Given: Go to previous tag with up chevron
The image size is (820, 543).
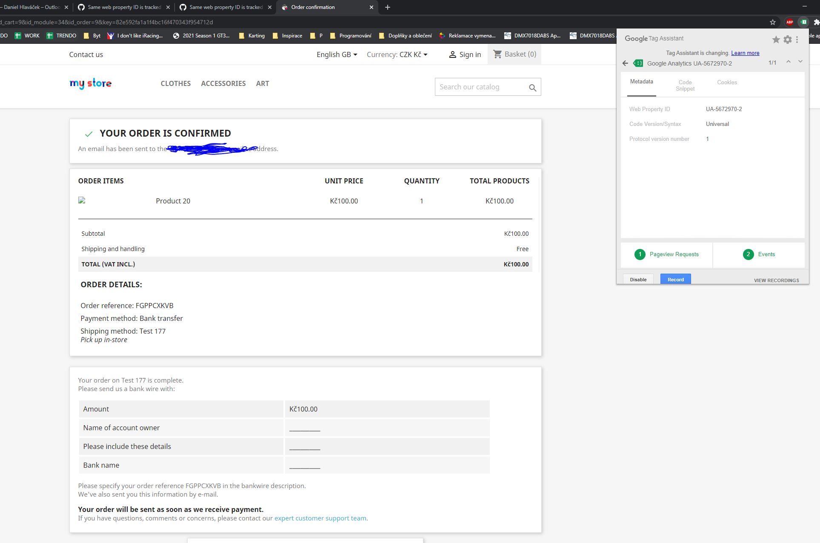Looking at the screenshot, I should point(789,62).
